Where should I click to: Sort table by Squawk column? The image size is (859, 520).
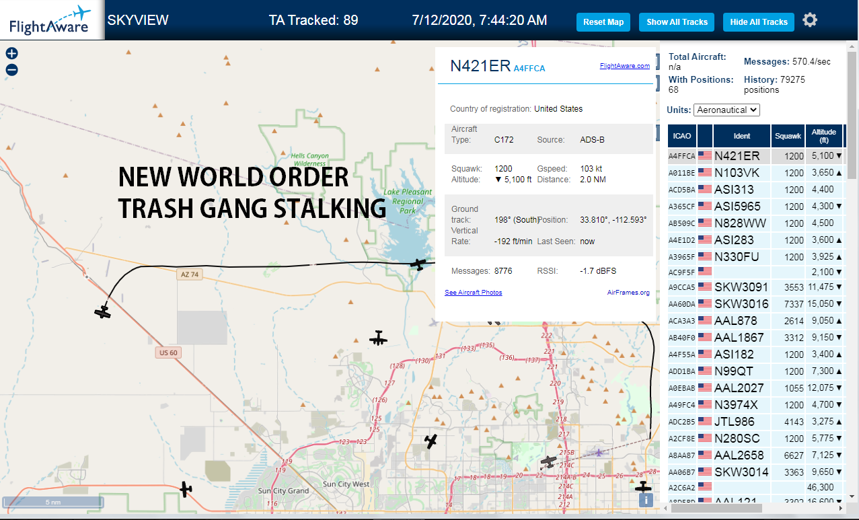click(788, 136)
